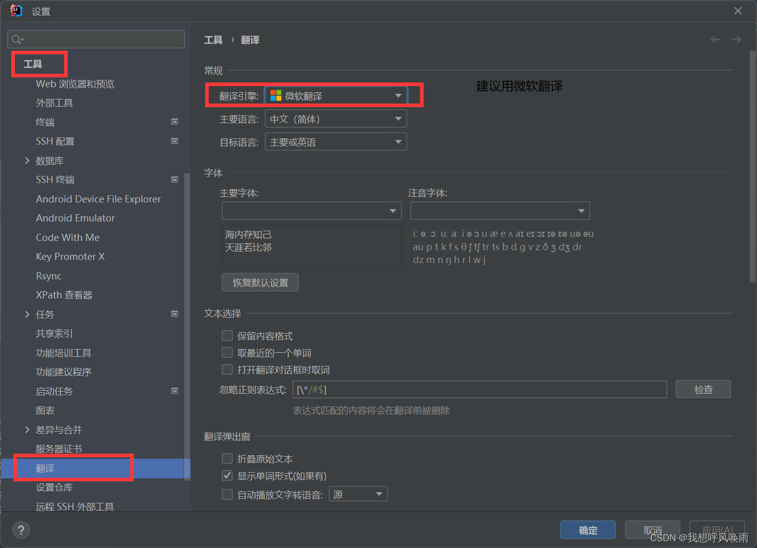The image size is (757, 548).
Task: Select 工具 category in settings tree
Action: pos(33,64)
